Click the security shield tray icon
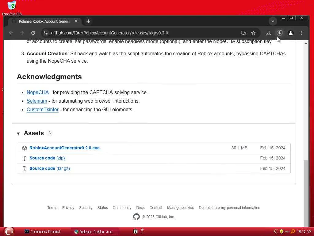 281,231
